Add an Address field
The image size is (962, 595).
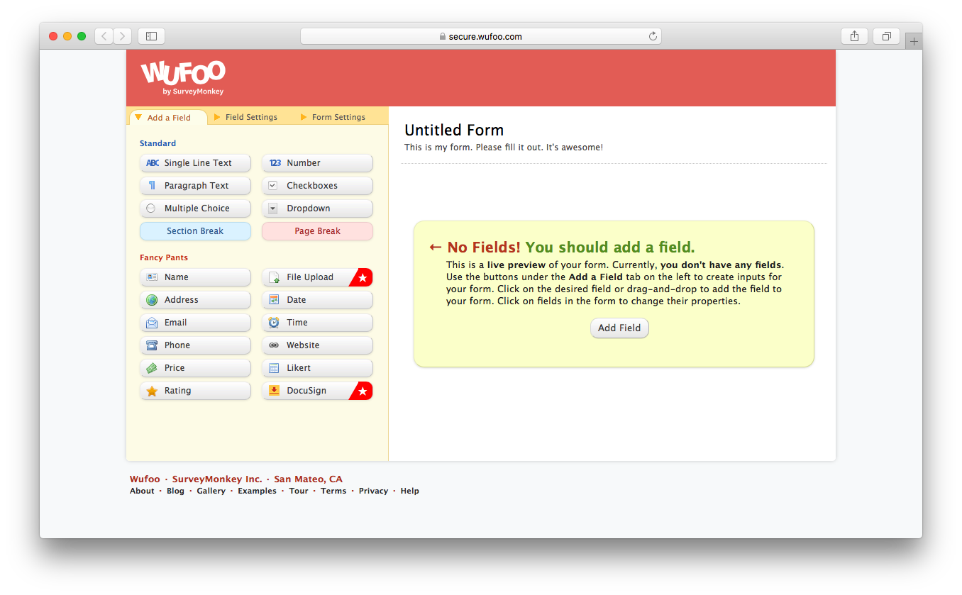(x=195, y=300)
